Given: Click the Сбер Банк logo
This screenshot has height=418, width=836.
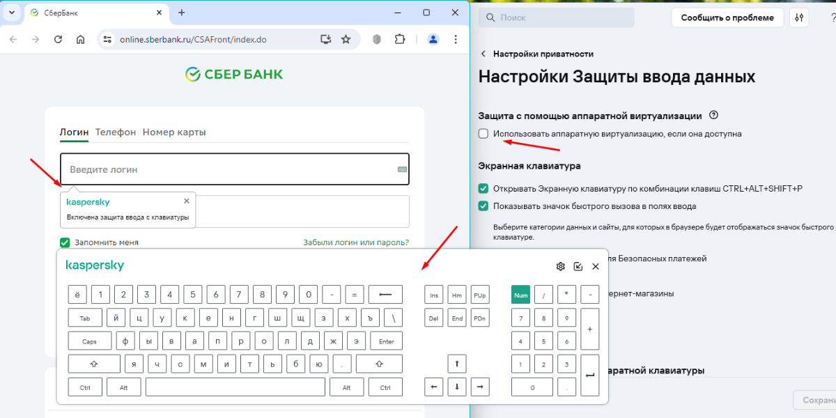Looking at the screenshot, I should point(234,74).
